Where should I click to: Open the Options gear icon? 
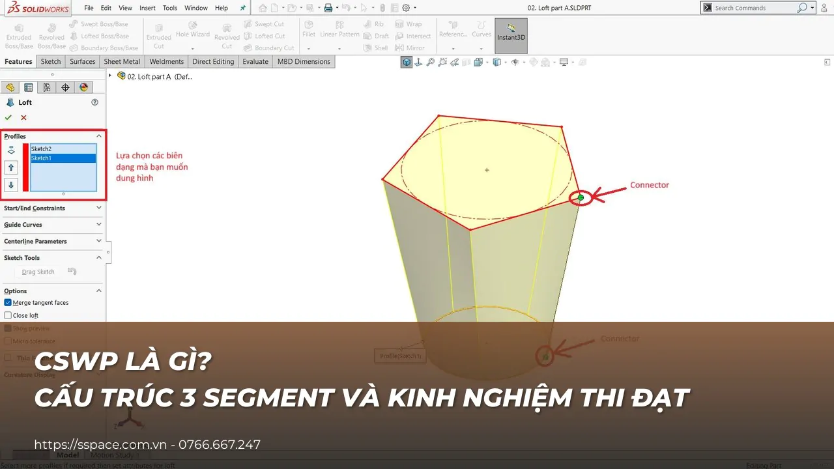pyautogui.click(x=406, y=8)
